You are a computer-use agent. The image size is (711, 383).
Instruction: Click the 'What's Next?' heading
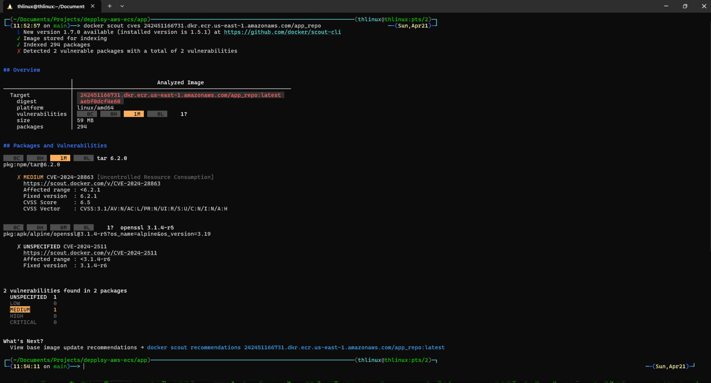[23, 341]
